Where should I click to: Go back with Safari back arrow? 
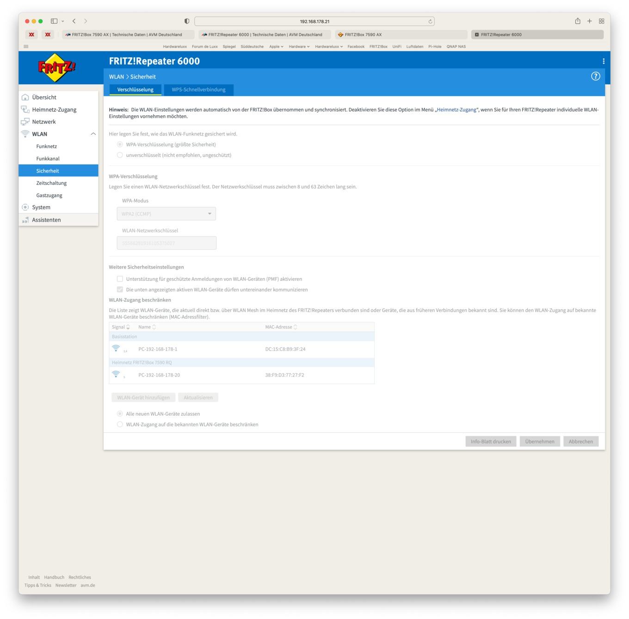click(x=74, y=21)
